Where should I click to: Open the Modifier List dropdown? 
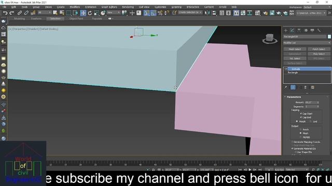307,43
